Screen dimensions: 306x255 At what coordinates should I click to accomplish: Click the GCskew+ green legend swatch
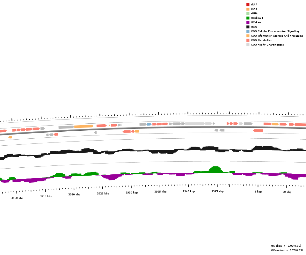[x=248, y=18]
